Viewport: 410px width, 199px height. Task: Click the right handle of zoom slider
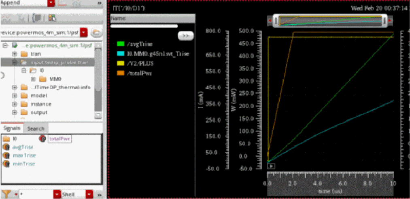(x=385, y=21)
